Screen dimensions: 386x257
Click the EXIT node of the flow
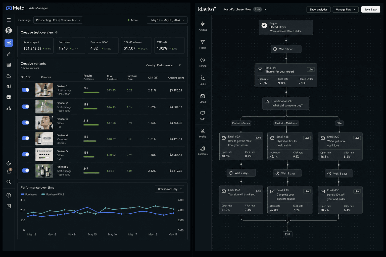[x=287, y=234]
